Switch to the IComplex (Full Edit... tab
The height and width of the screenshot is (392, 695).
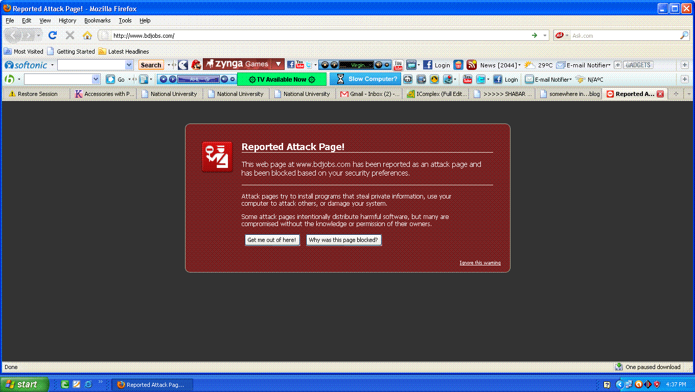pyautogui.click(x=436, y=94)
